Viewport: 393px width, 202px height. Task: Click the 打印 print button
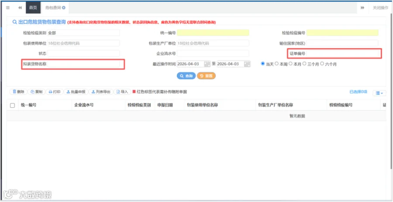click(55, 92)
